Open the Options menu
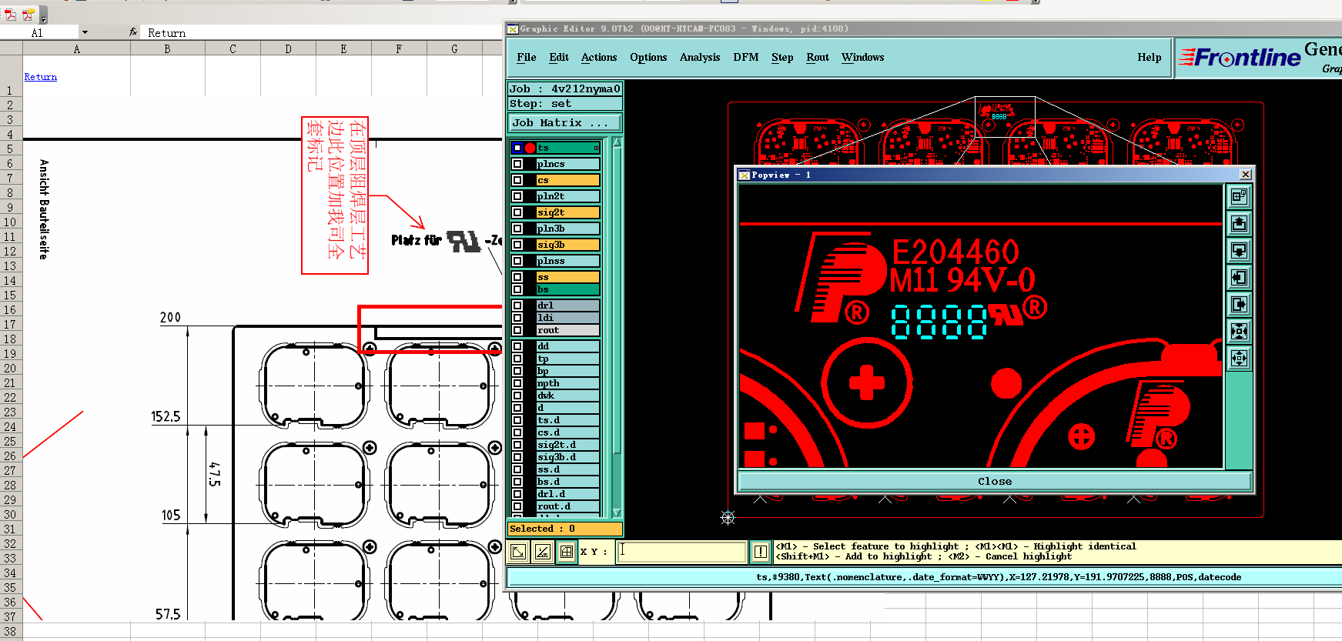1342x641 pixels. [x=648, y=58]
